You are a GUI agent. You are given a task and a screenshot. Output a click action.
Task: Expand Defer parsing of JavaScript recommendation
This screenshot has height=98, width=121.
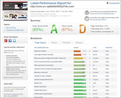(44, 65)
